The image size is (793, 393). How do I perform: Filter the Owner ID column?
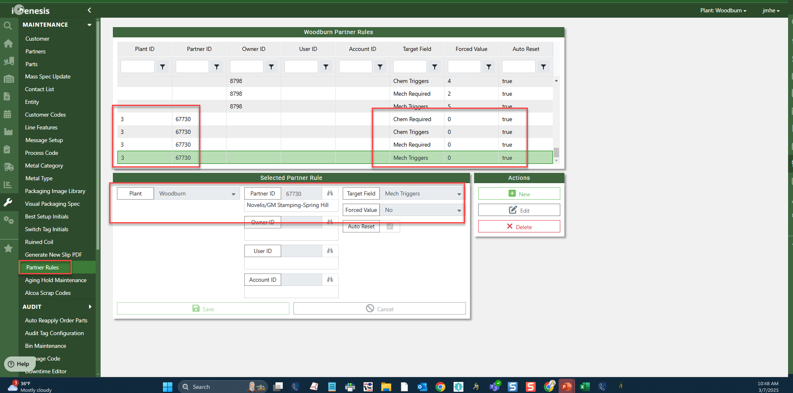click(271, 67)
